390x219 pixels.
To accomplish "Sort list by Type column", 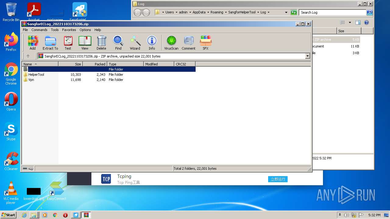I will [125, 64].
